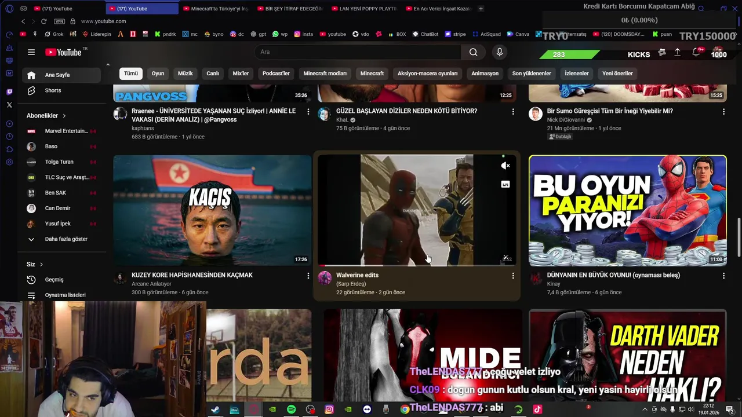Toggle subtitles on the Walverine edits preview
Image resolution: width=742 pixels, height=417 pixels.
[505, 184]
